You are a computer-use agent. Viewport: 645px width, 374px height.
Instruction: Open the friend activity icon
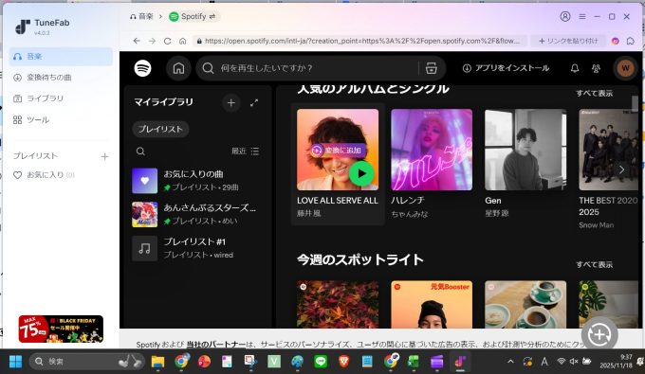[x=596, y=68]
